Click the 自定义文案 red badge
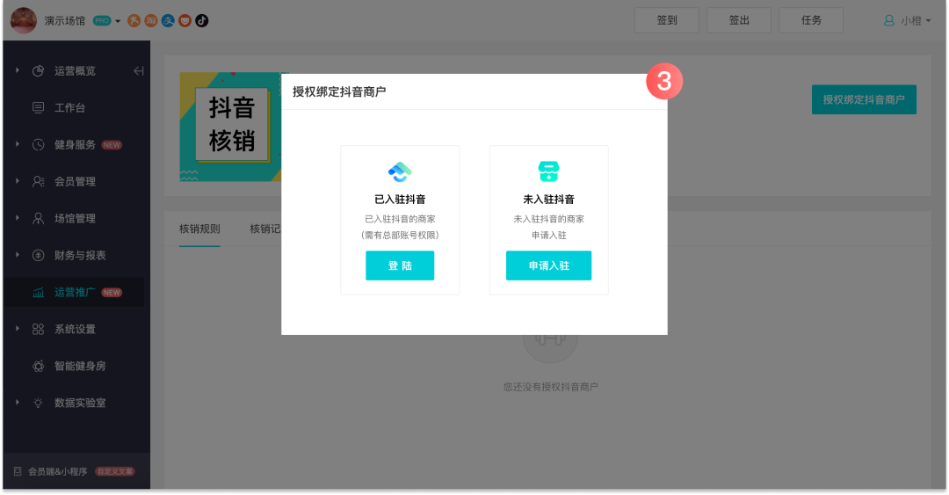 click(x=115, y=471)
